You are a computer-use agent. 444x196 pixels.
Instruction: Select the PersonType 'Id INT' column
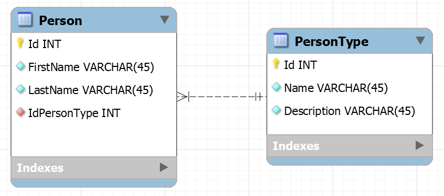(x=300, y=65)
